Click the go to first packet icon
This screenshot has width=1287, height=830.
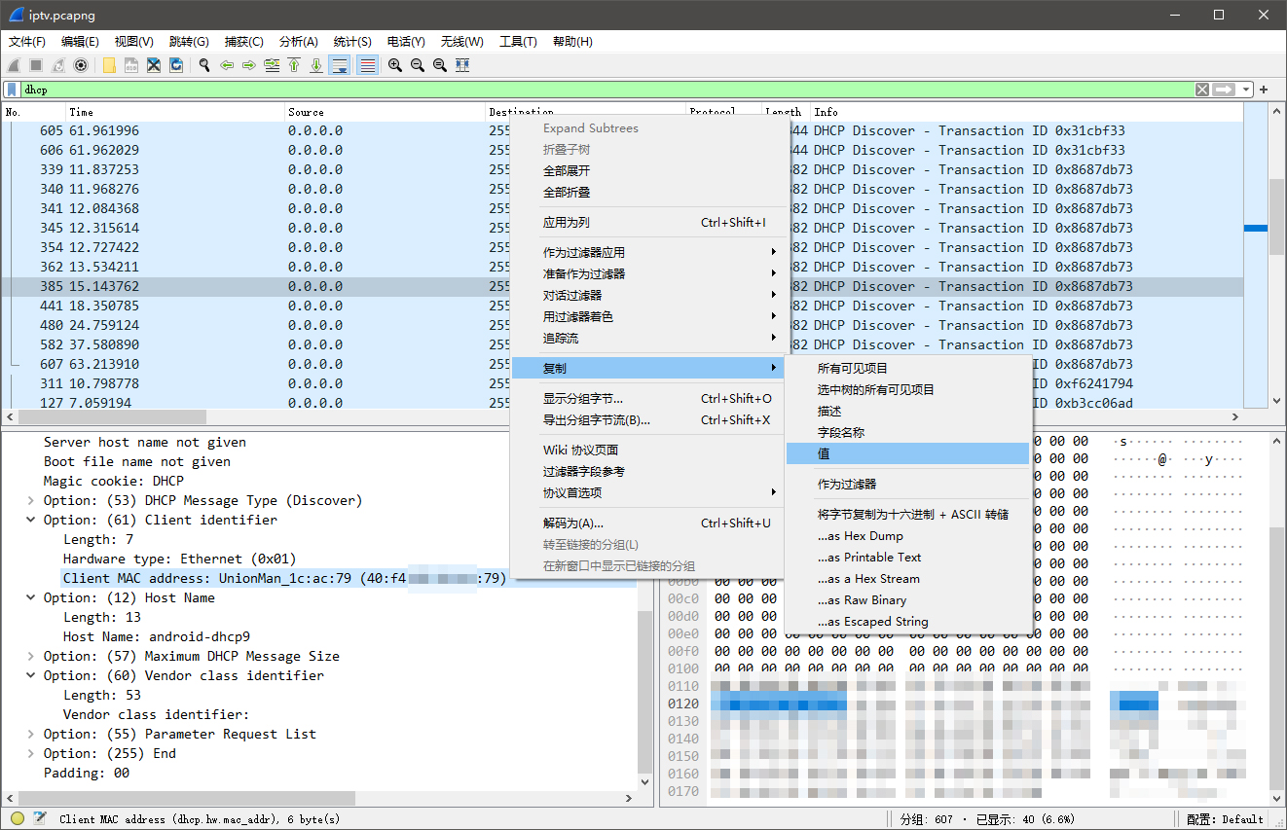point(294,65)
